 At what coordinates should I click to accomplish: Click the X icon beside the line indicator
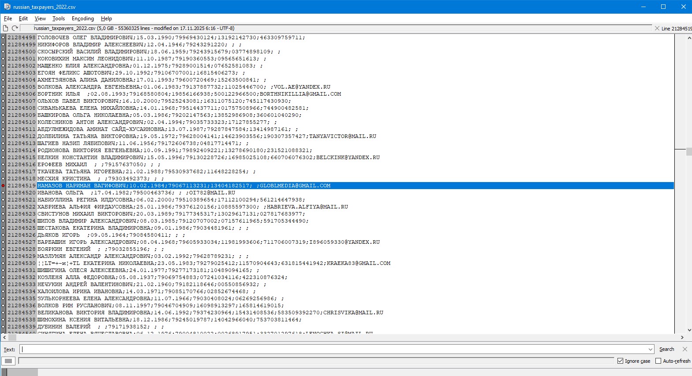(657, 28)
